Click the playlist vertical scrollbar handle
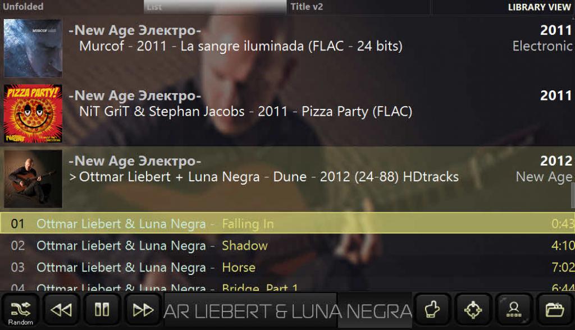 coord(573,194)
